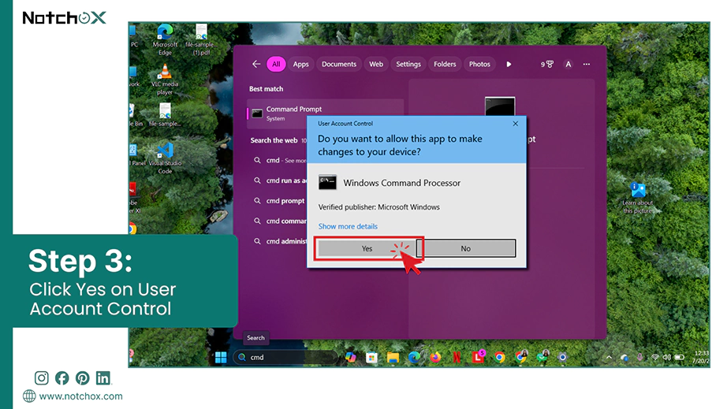Click the cmd See more web suggestion

point(281,160)
